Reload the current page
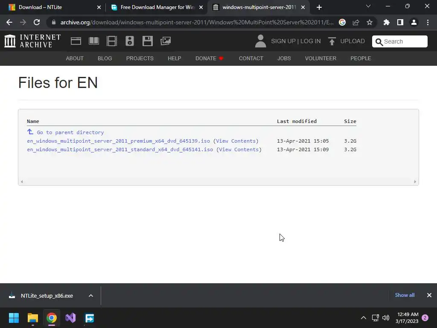Image resolution: width=437 pixels, height=328 pixels. tap(37, 22)
